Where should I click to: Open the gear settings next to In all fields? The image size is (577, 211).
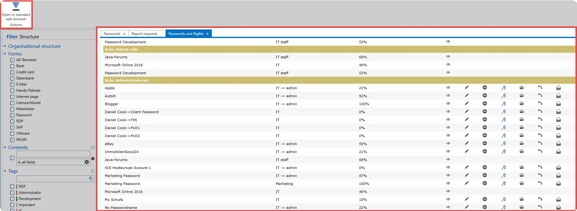87,162
